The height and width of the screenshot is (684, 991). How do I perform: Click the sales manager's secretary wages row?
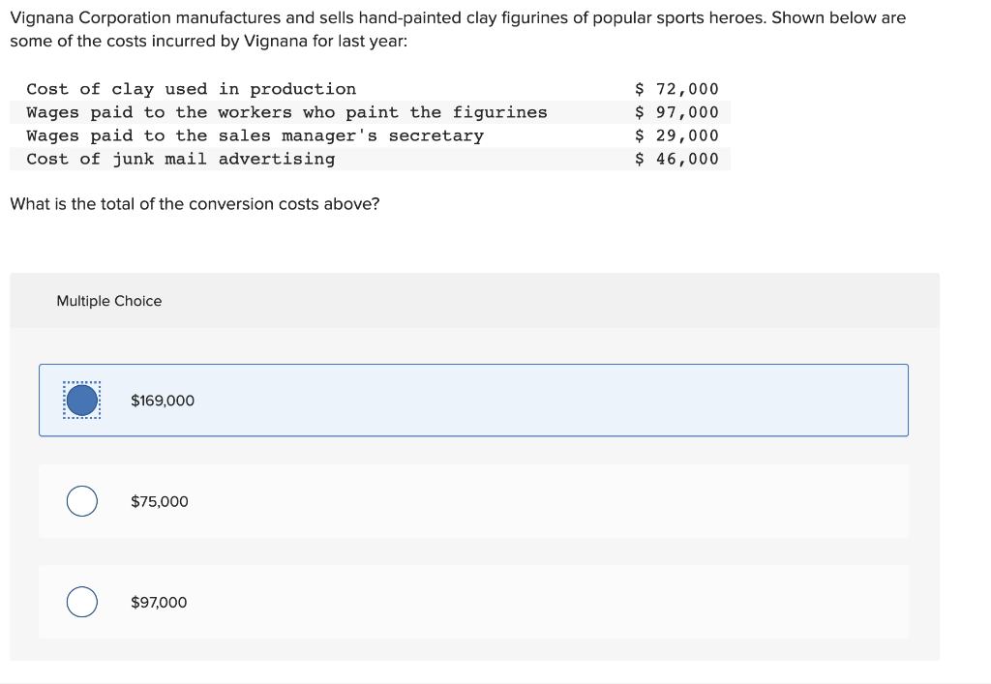(x=370, y=135)
